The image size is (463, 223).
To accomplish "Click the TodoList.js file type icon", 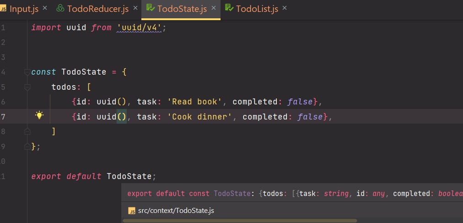I will click(229, 8).
